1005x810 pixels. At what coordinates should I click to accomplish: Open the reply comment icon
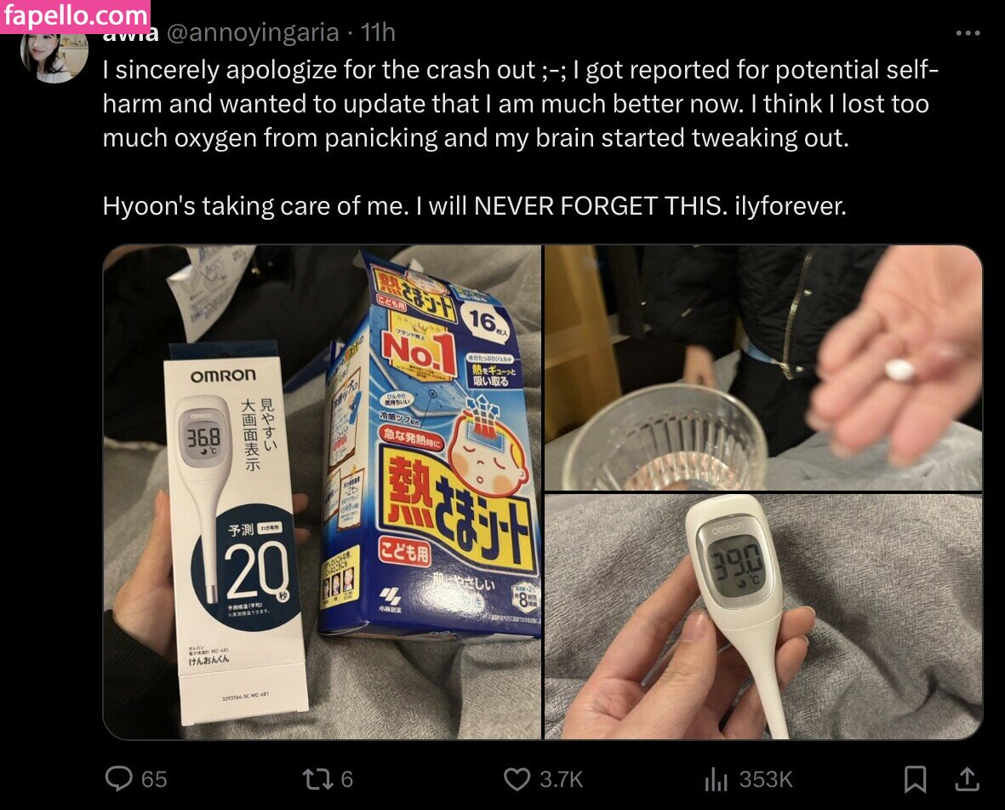point(118,778)
